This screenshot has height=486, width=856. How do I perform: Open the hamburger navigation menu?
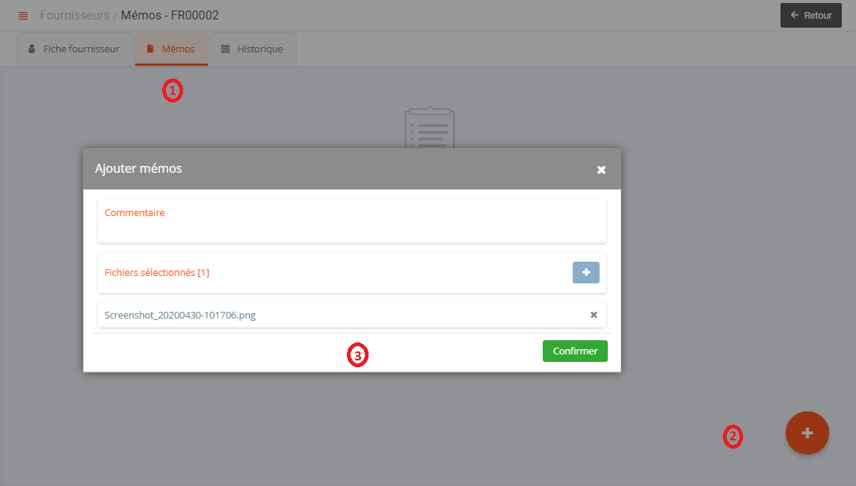coord(23,16)
